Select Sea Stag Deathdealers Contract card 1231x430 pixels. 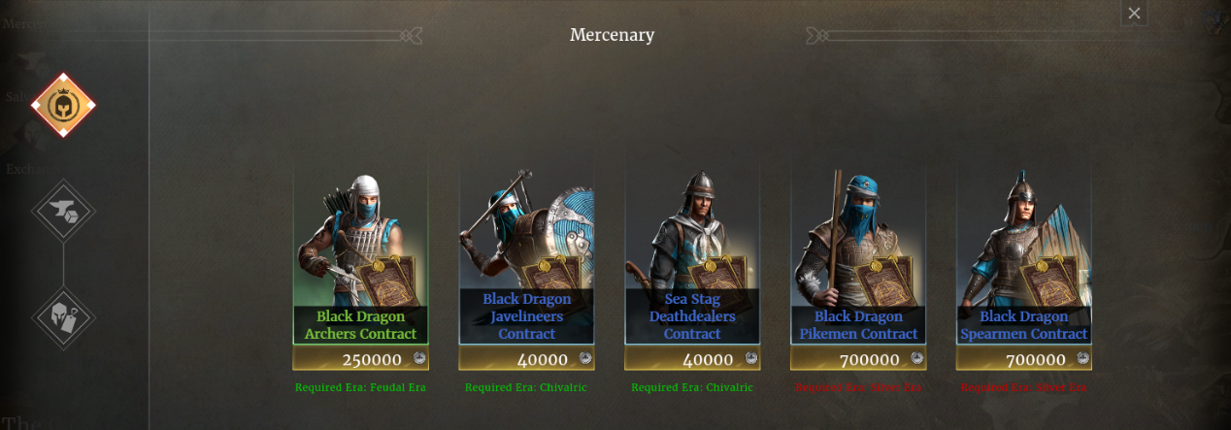pos(692,254)
